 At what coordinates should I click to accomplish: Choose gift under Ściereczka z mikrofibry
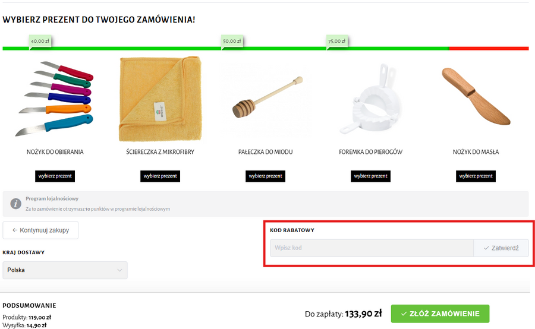click(160, 176)
